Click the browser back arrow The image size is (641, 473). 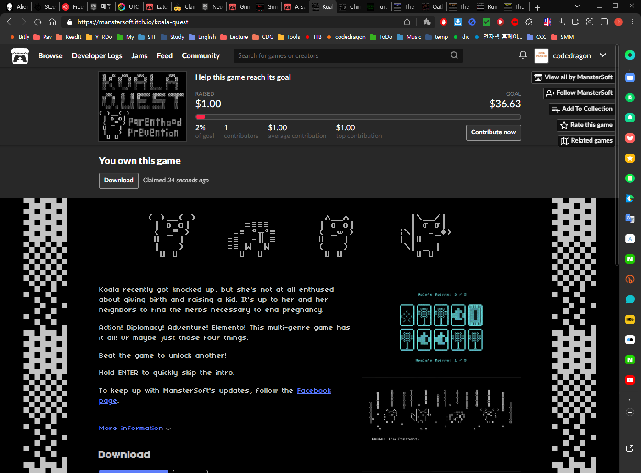click(x=9, y=22)
